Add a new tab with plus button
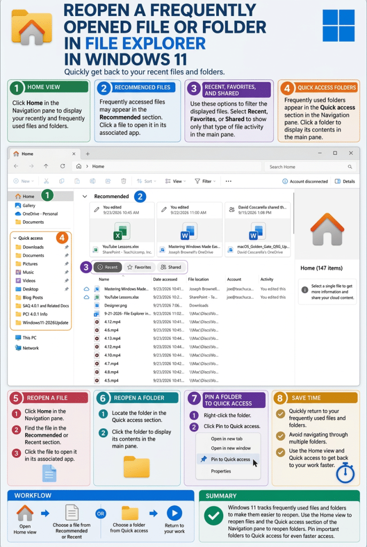The width and height of the screenshot is (367, 547). 88,154
